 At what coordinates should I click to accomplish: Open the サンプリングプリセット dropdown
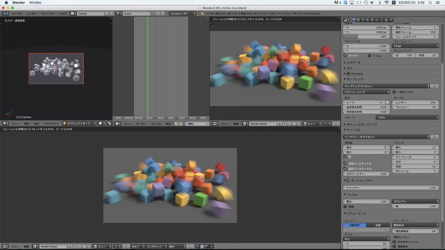click(x=386, y=86)
